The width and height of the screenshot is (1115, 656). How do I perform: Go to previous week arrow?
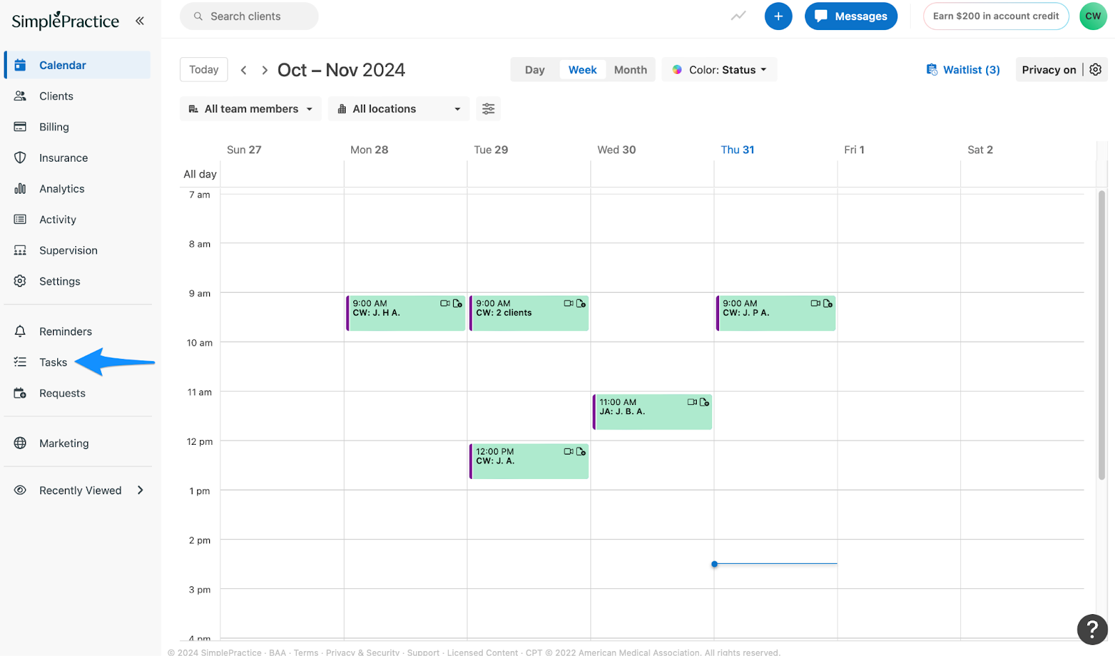[x=243, y=70]
